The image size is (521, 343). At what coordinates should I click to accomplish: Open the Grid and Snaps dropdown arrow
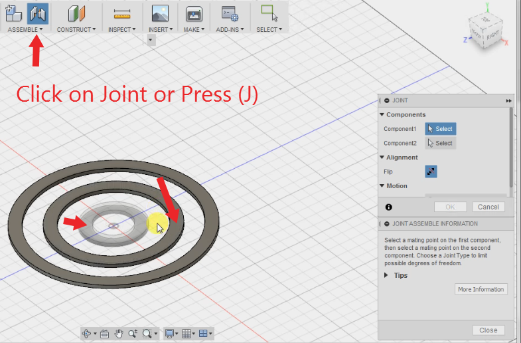tap(193, 333)
